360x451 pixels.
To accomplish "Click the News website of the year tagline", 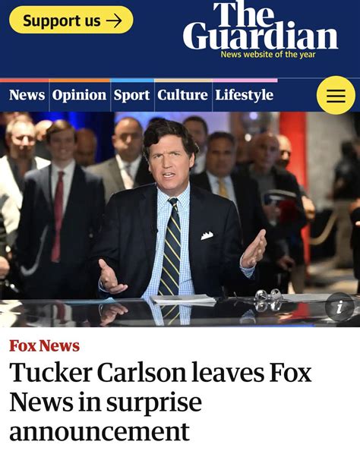I will (268, 55).
